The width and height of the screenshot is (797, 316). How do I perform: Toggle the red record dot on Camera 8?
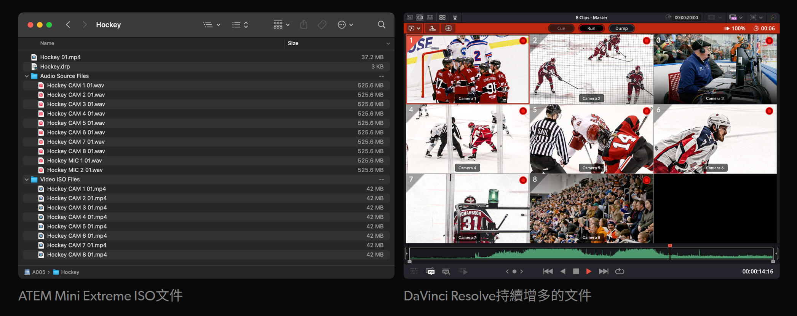pos(646,180)
